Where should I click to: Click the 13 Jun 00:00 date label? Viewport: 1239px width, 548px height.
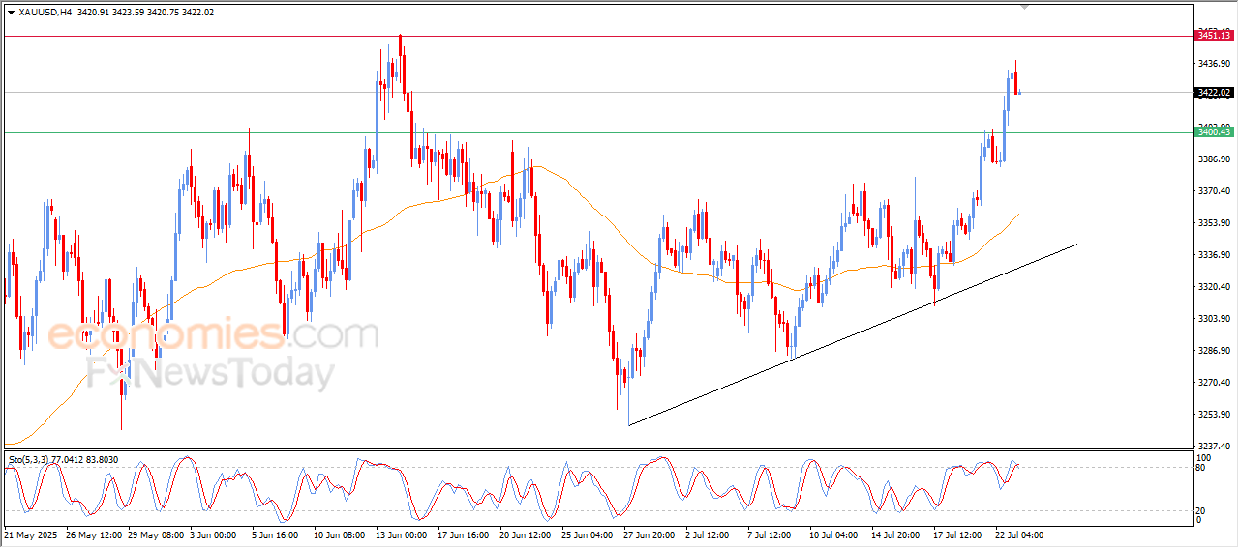(400, 534)
